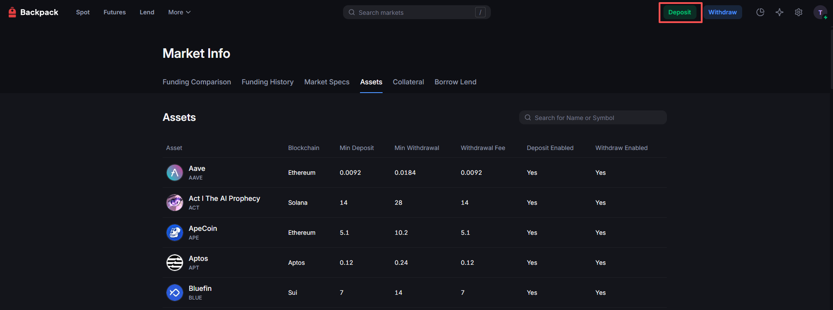Open the Futures menu item

(114, 12)
